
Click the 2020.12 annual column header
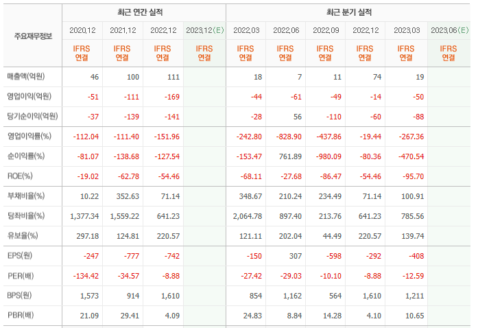82,30
